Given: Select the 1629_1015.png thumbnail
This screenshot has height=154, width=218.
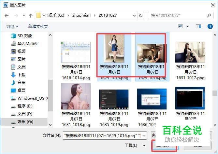Looking at the screenshot, I should pos(114,48).
